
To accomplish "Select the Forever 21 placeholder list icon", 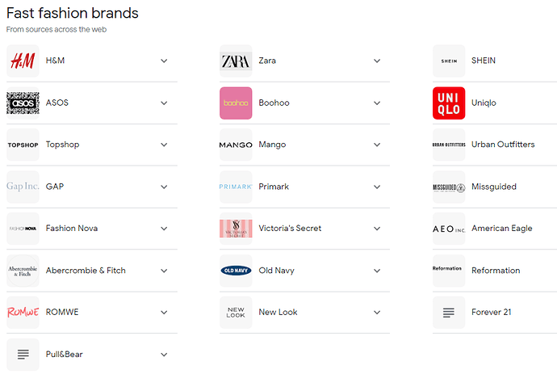I will coord(449,313).
